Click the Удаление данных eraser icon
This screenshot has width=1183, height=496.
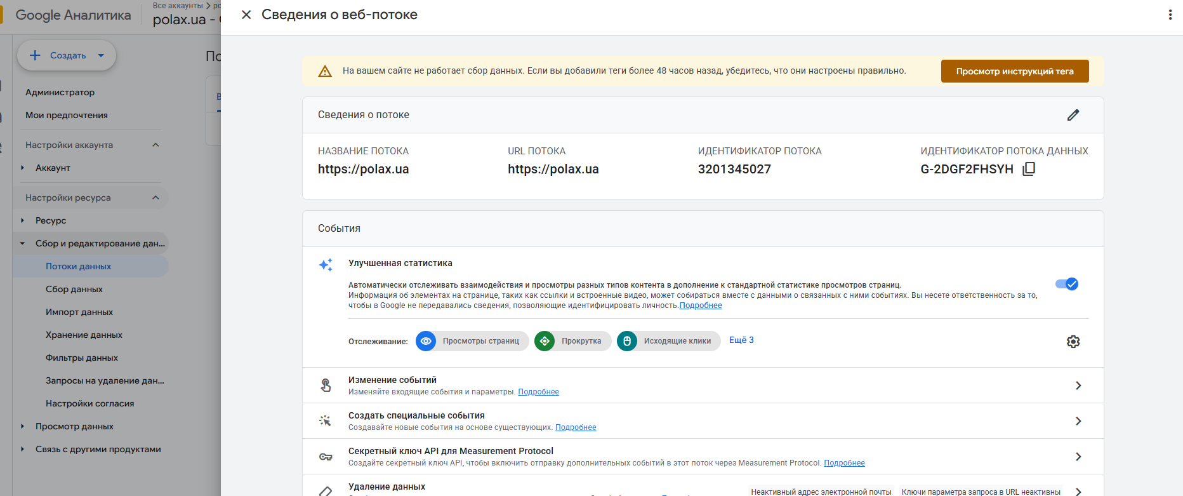point(326,492)
